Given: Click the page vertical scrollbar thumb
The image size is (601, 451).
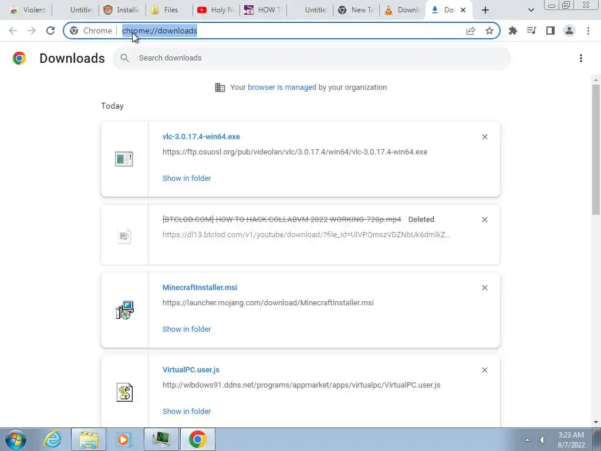Looking at the screenshot, I should (x=596, y=150).
